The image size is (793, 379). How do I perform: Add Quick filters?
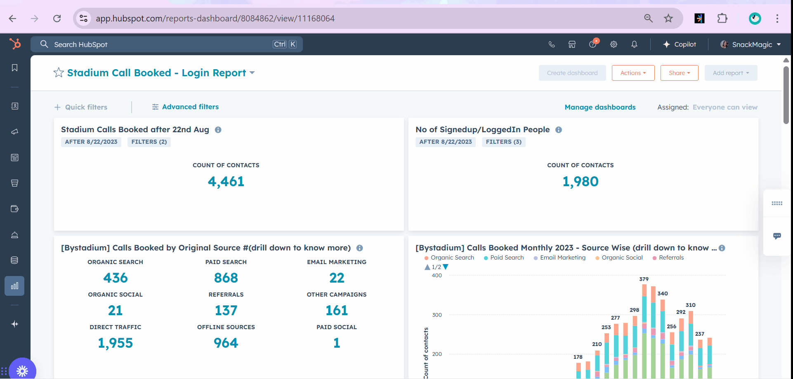[x=81, y=107]
